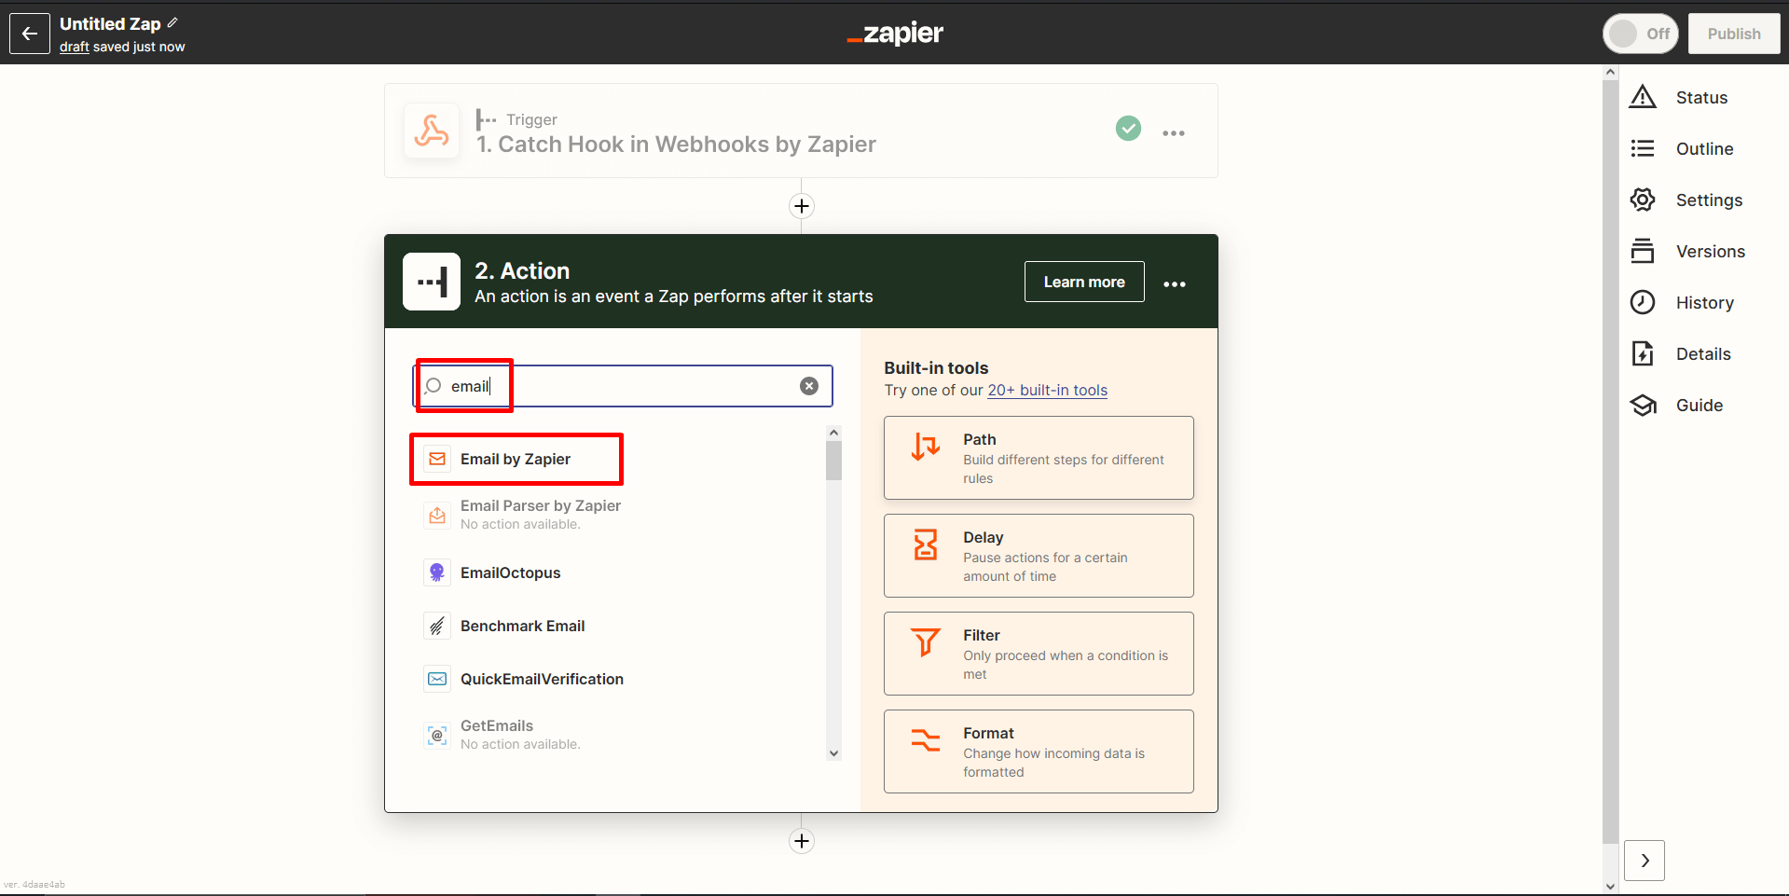Click the back arrow button
The height and width of the screenshot is (896, 1789).
pyautogui.click(x=29, y=34)
